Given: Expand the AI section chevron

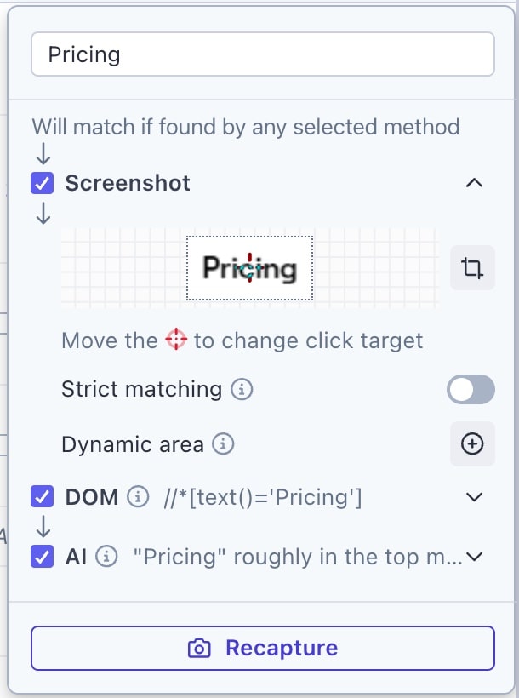Looking at the screenshot, I should 474,557.
